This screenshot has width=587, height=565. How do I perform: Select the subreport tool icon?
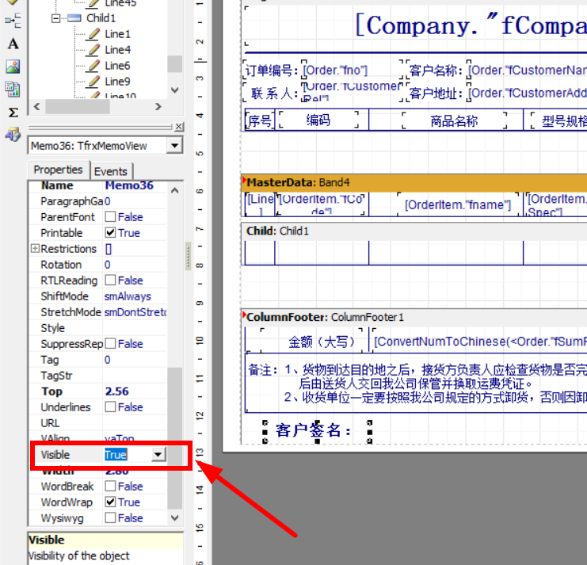click(13, 90)
